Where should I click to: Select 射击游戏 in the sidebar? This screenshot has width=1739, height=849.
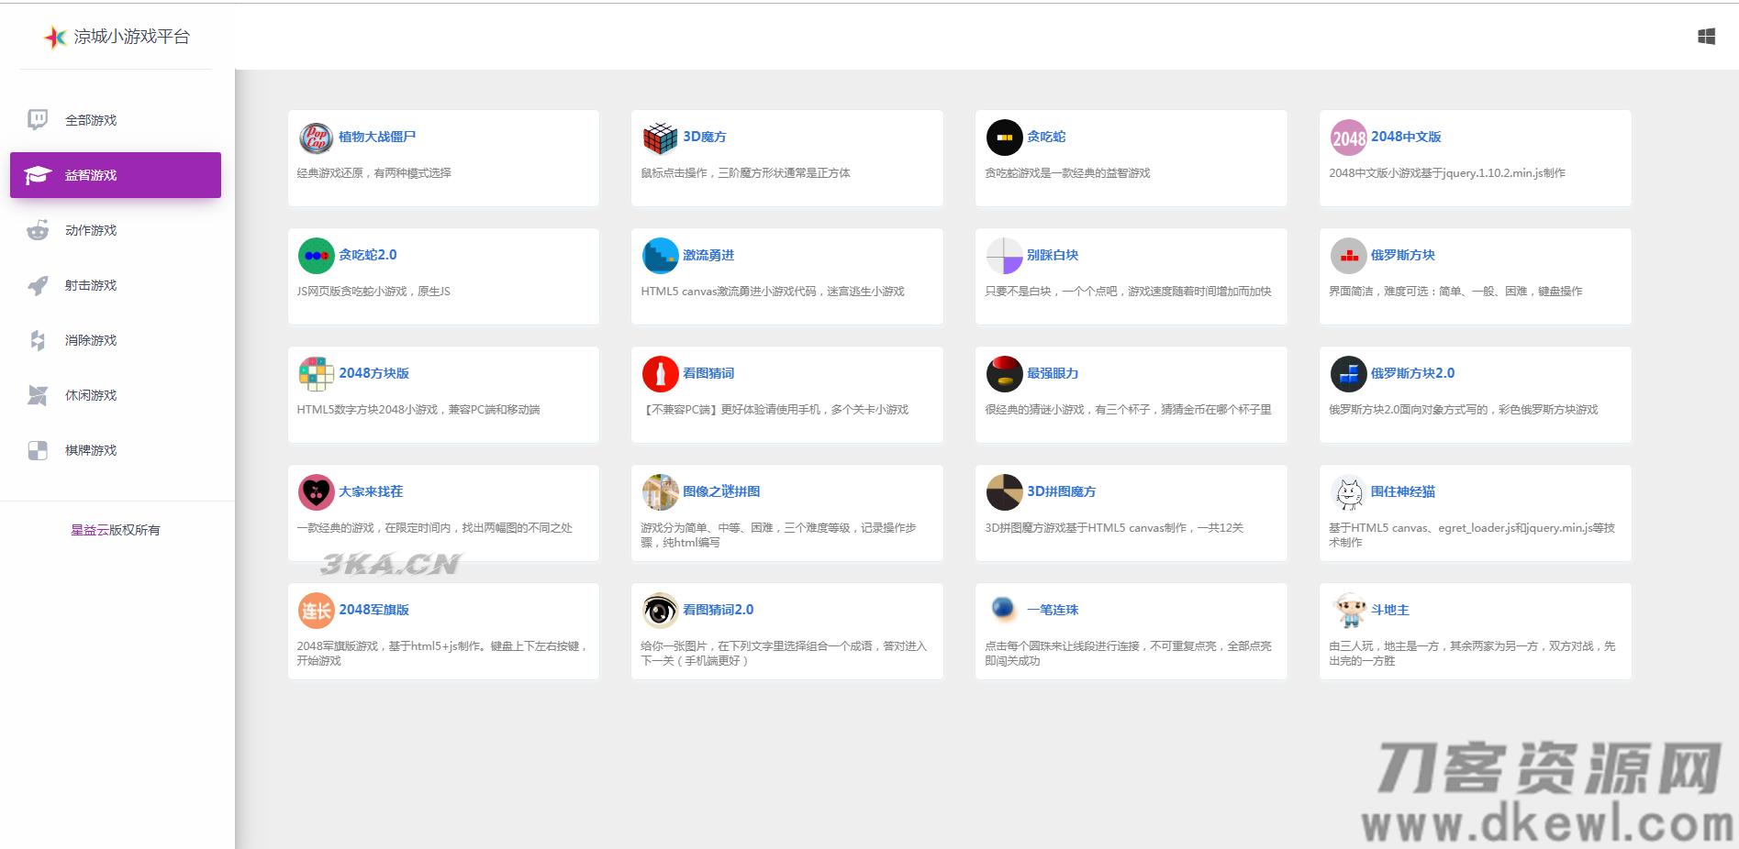[90, 285]
